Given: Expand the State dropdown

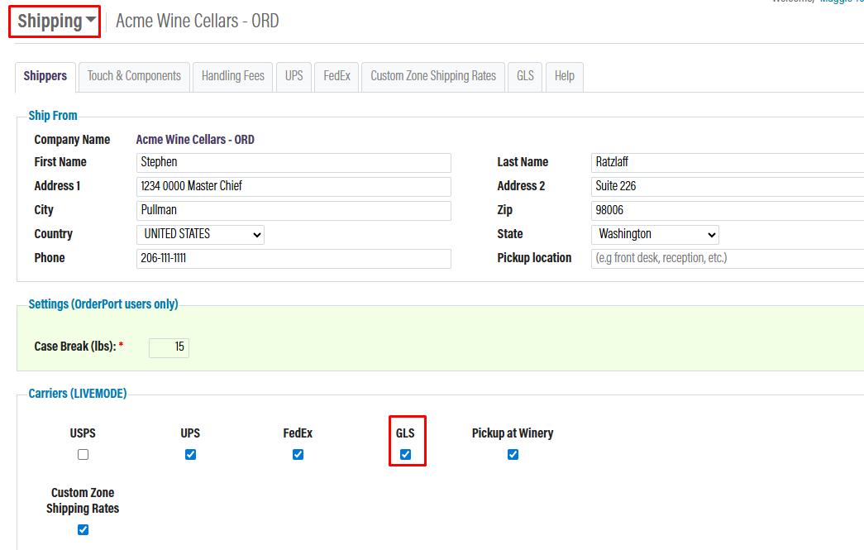Looking at the screenshot, I should pyautogui.click(x=655, y=234).
